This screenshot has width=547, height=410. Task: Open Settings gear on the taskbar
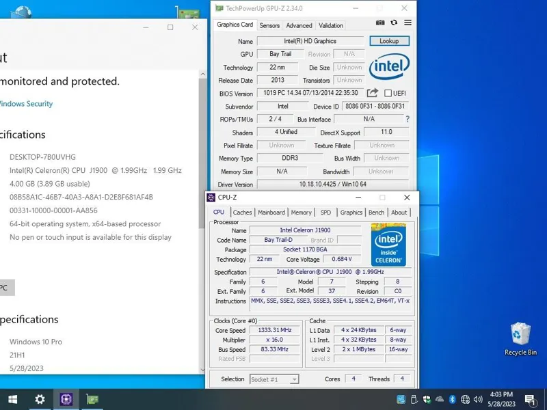click(x=40, y=399)
